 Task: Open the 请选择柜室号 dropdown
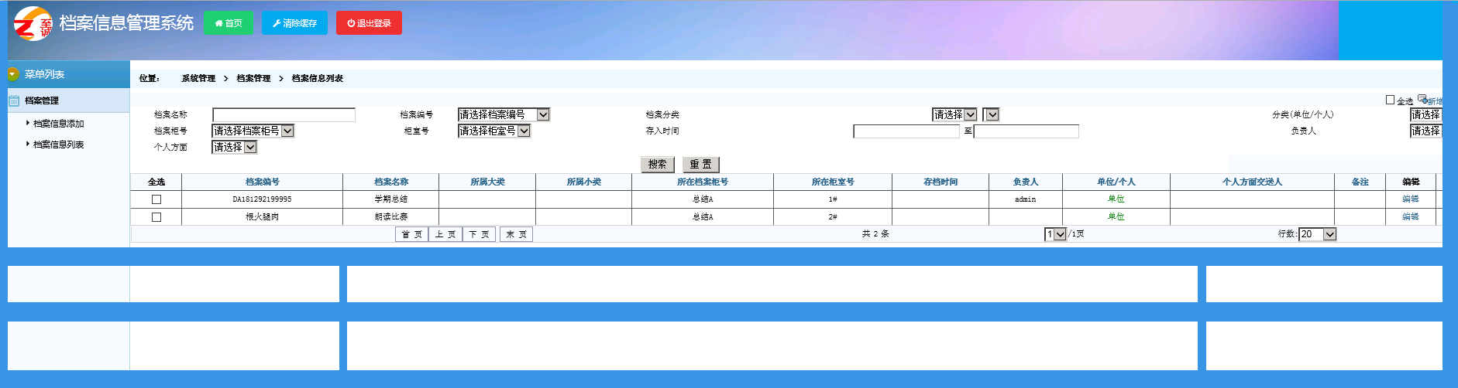pos(494,131)
